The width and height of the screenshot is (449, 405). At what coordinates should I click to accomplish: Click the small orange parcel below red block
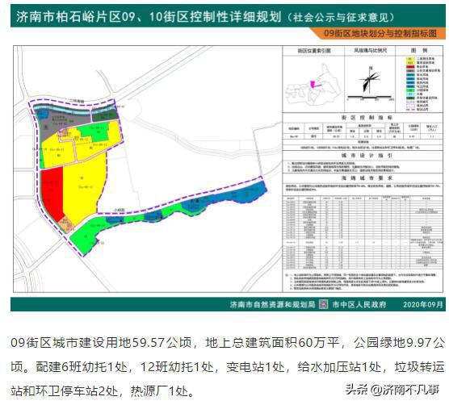66,224
